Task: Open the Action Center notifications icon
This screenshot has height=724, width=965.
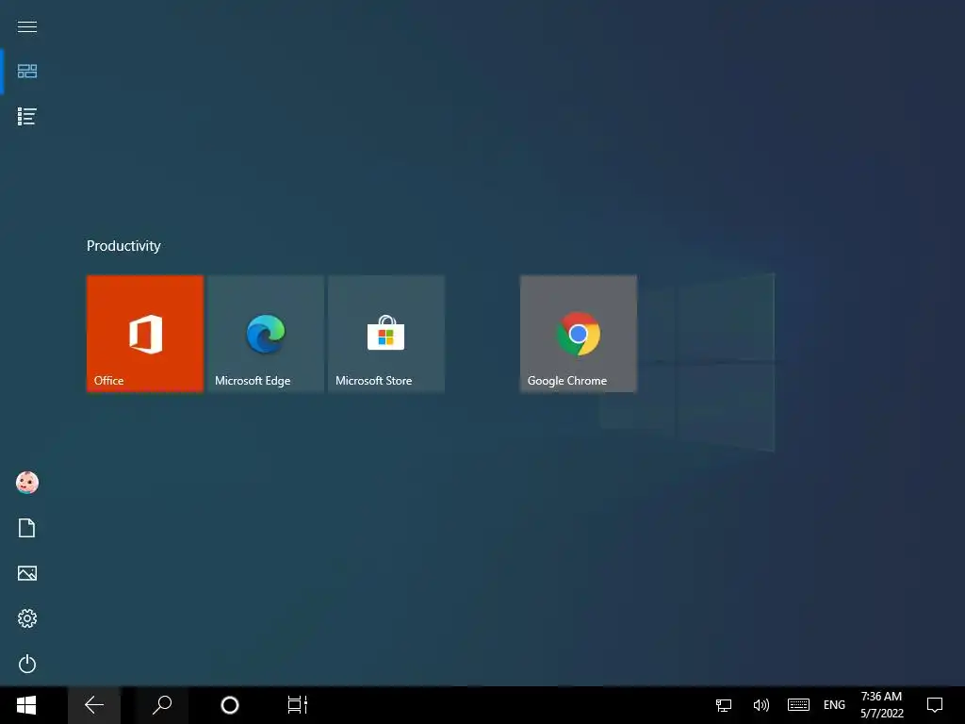Action: (x=935, y=705)
